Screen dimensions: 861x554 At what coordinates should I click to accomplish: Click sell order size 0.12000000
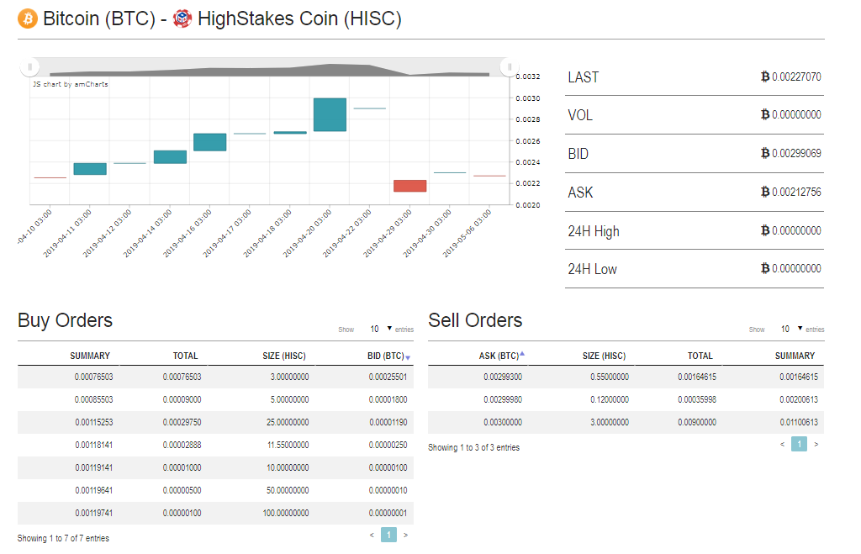pos(610,399)
